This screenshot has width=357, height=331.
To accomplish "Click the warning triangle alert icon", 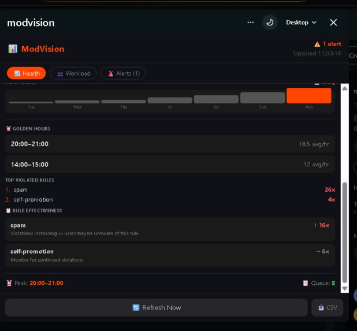I will pos(317,44).
